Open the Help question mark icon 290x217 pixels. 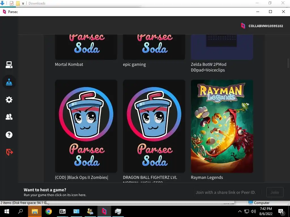[9, 135]
